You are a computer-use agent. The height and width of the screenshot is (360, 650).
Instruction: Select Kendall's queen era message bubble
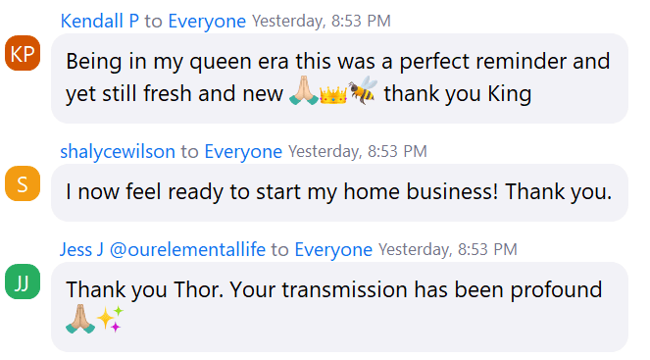339,77
